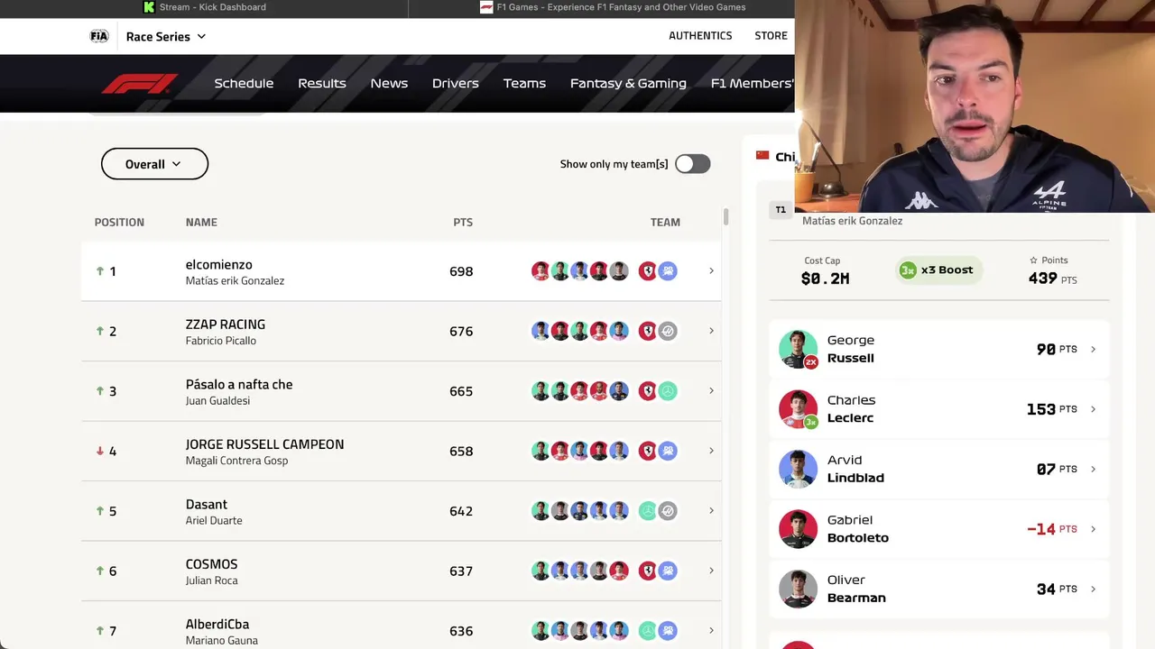Click the STORE link
The width and height of the screenshot is (1155, 649).
coord(772,36)
